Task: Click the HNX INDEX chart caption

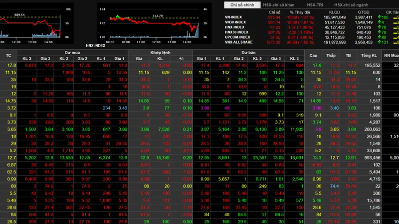Action: 95,45
